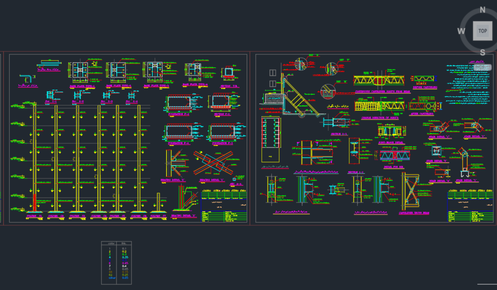Select the Bracing Detail "1" cross-brace drawing
Screen dimensions: 497x290
point(213,163)
